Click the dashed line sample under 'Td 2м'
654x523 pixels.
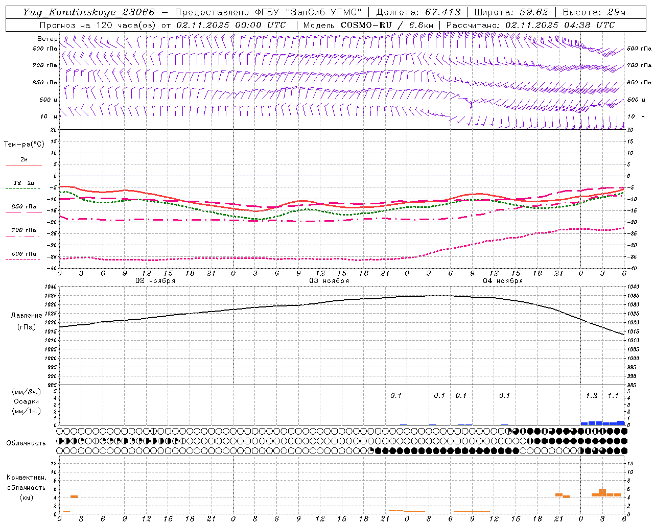23,189
